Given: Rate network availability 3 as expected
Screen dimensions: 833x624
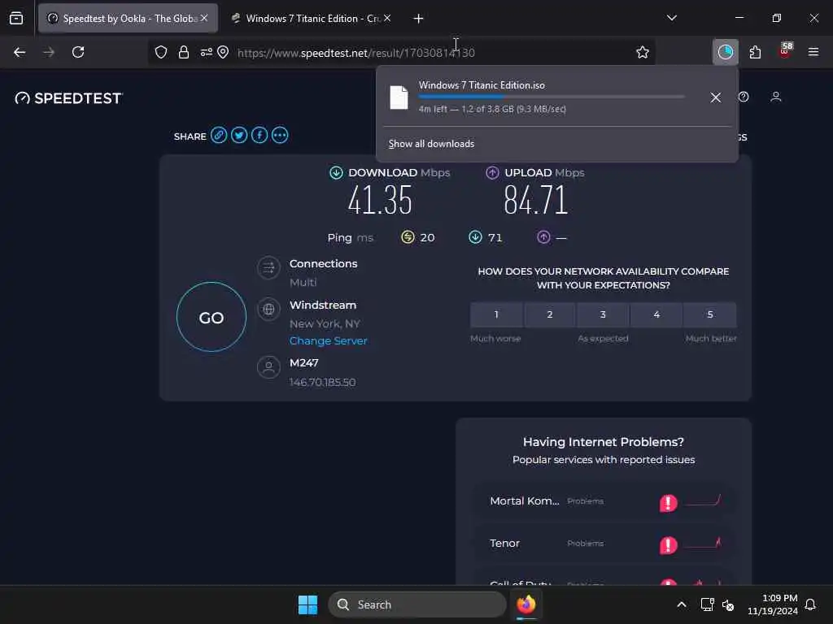Looking at the screenshot, I should pyautogui.click(x=603, y=314).
